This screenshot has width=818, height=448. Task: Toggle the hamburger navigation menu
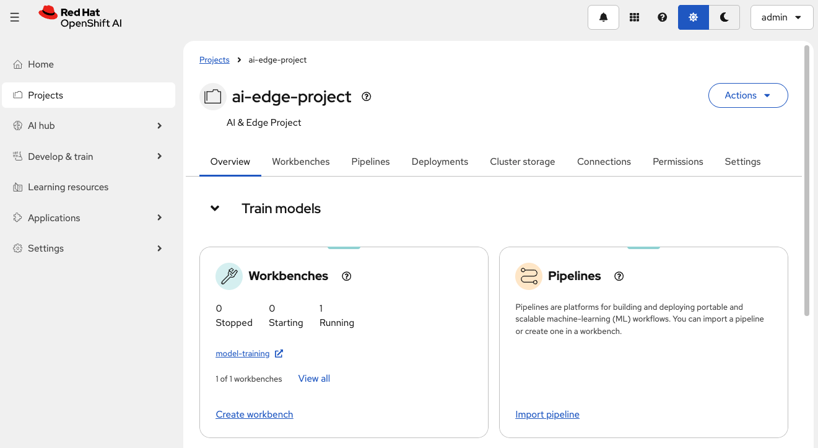click(x=15, y=17)
